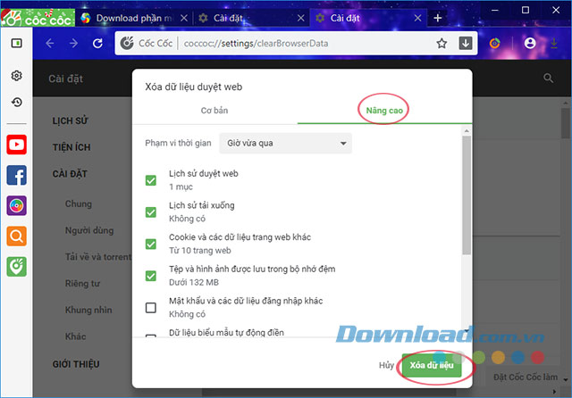Uncheck Cookie và các dữ liệu trang web checkbox
572x398 pixels.
[x=151, y=244]
